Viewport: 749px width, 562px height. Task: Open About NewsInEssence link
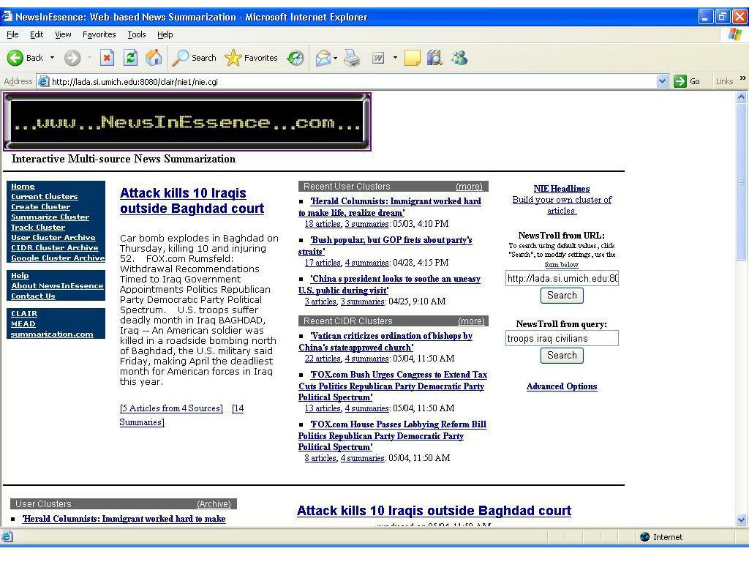[57, 286]
